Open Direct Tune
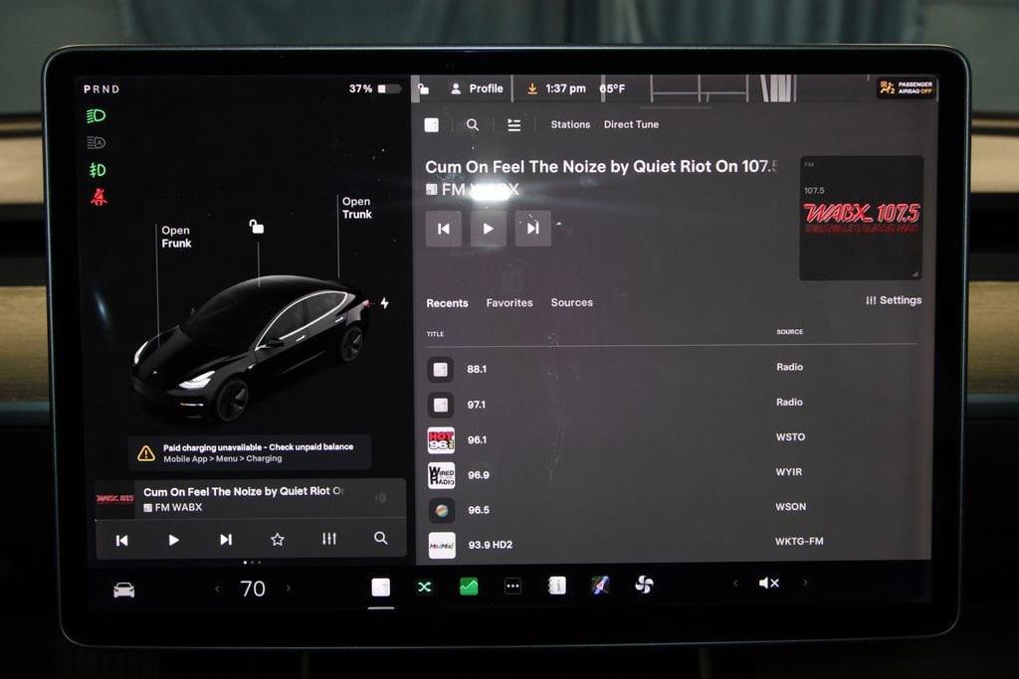Screen dimensions: 1019x679 coord(631,124)
